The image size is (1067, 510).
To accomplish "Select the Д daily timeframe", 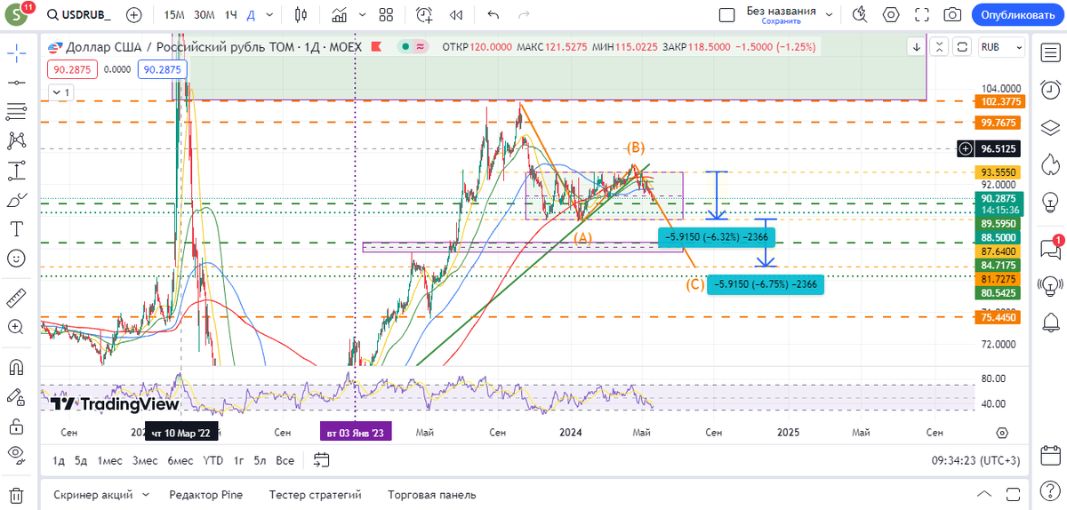I will point(251,15).
